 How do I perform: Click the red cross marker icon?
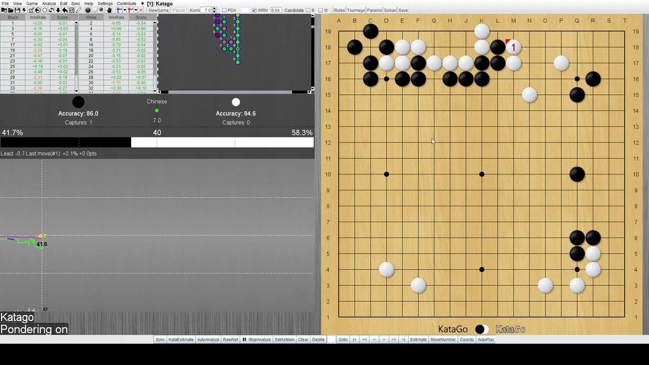[x=130, y=10]
